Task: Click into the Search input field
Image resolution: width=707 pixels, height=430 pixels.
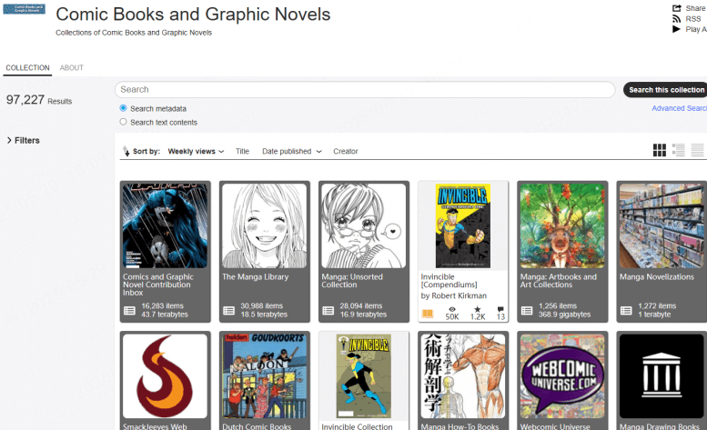Action: pyautogui.click(x=365, y=90)
